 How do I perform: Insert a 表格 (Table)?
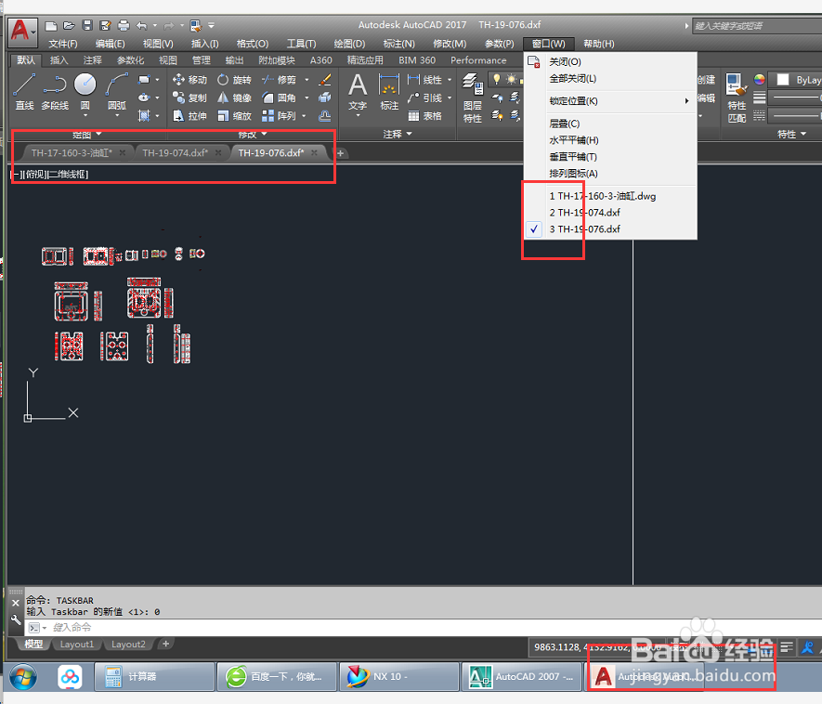pos(424,116)
